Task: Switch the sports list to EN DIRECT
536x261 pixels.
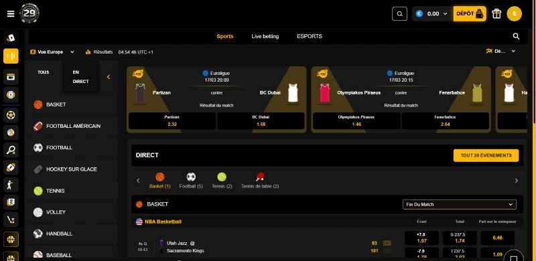Action: click(80, 77)
